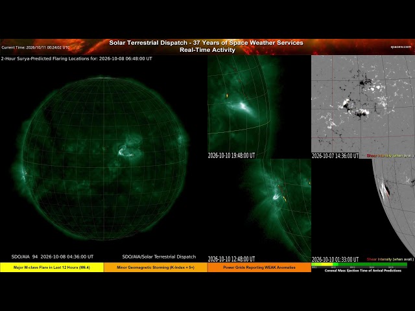The height and width of the screenshot is (311, 415).
Task: Click the limb magnetogram panel dated 2026-10-10 01:33
Action: coord(363,211)
